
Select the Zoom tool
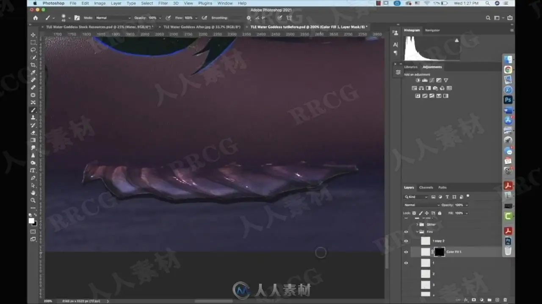click(x=33, y=200)
